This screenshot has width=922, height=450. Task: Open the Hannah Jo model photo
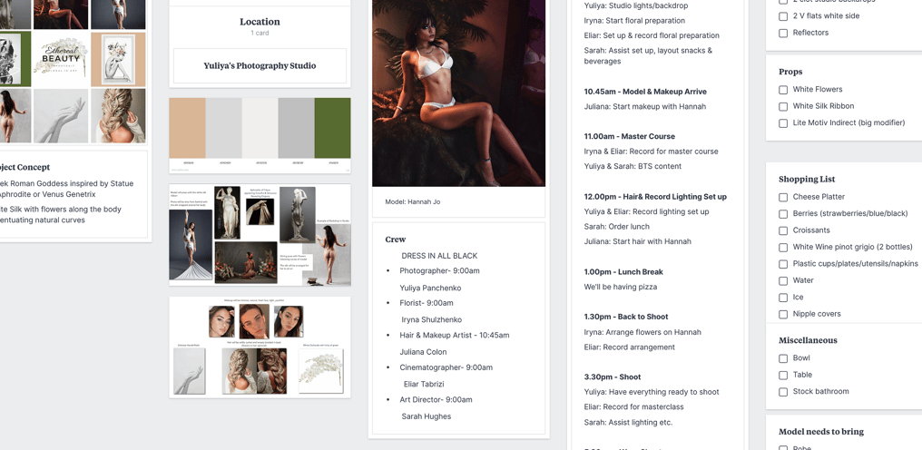click(458, 93)
